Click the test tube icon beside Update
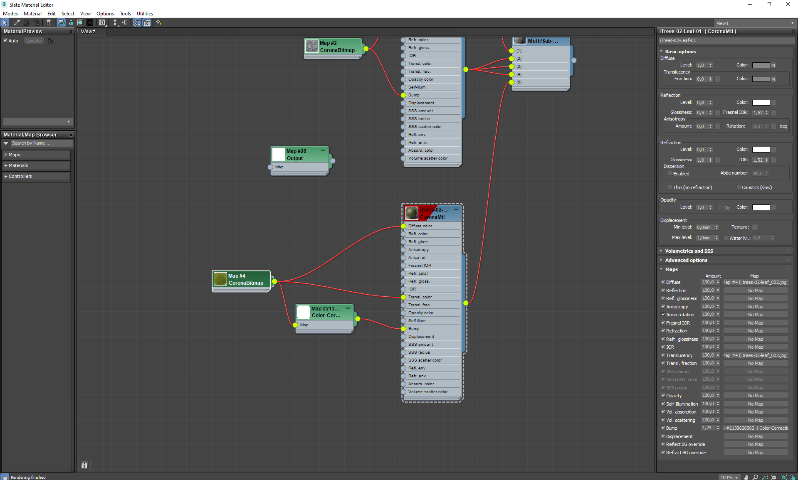The height and width of the screenshot is (480, 798). pyautogui.click(x=50, y=40)
